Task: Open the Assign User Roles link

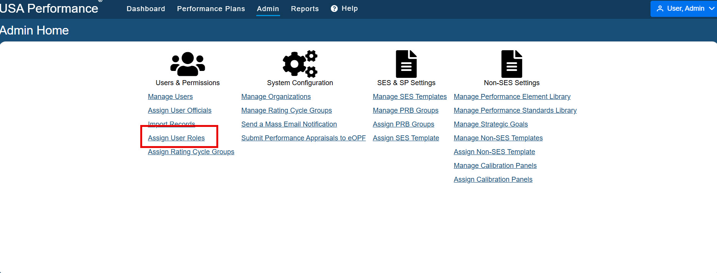Action: pyautogui.click(x=176, y=138)
